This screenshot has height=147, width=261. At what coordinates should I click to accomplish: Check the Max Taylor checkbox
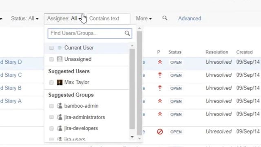51,82
